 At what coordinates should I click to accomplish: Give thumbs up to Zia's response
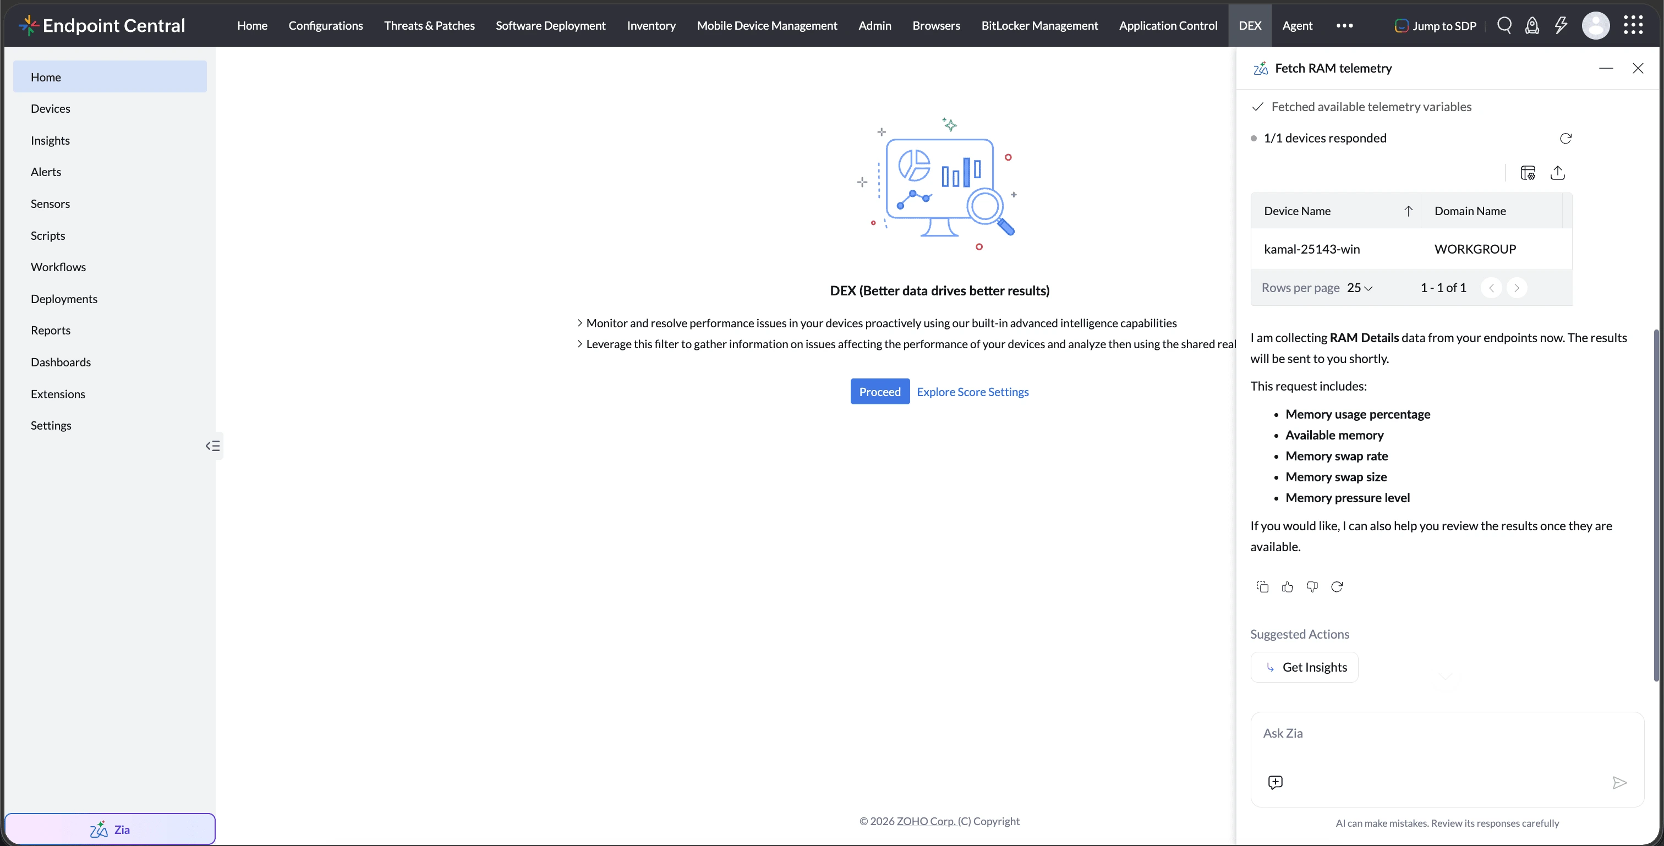1288,586
